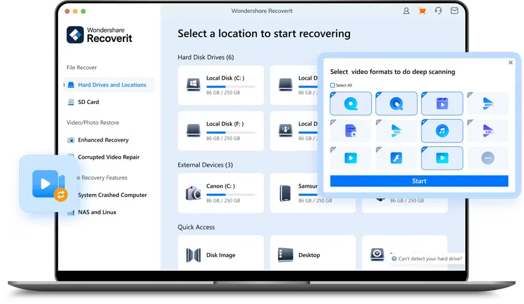
Task: Click the more formats ellipsis icon
Action: tap(487, 158)
